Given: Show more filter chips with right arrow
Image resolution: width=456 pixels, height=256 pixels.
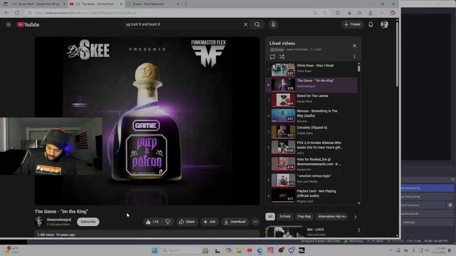Looking at the screenshot, I should pyautogui.click(x=355, y=217).
